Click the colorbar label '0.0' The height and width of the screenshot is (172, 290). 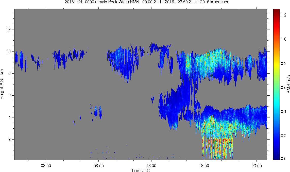tap(283, 159)
